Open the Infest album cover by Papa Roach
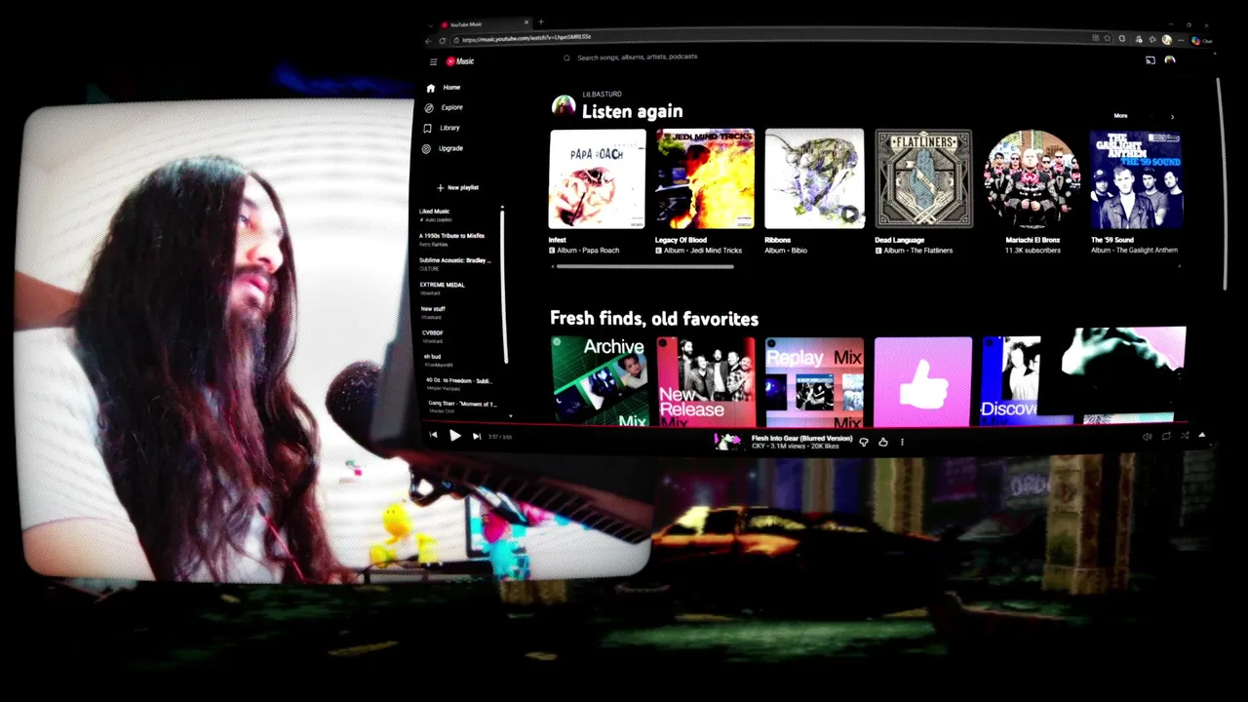 click(x=597, y=179)
